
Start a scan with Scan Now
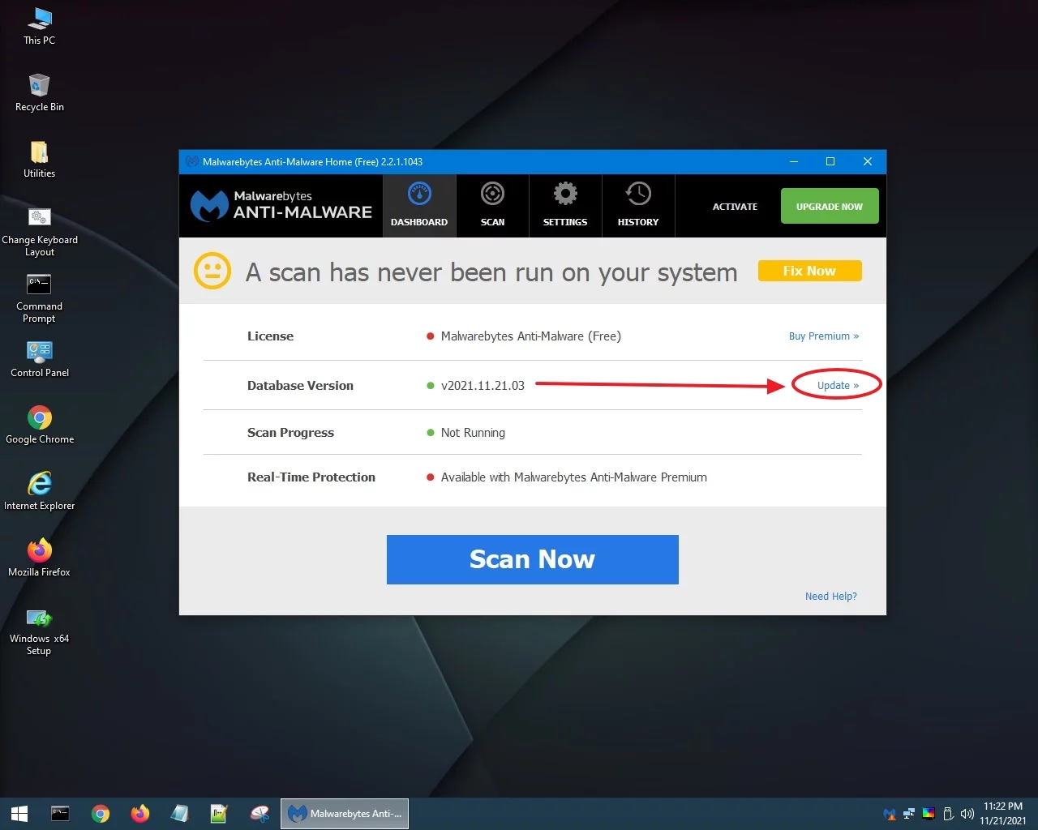[533, 559]
